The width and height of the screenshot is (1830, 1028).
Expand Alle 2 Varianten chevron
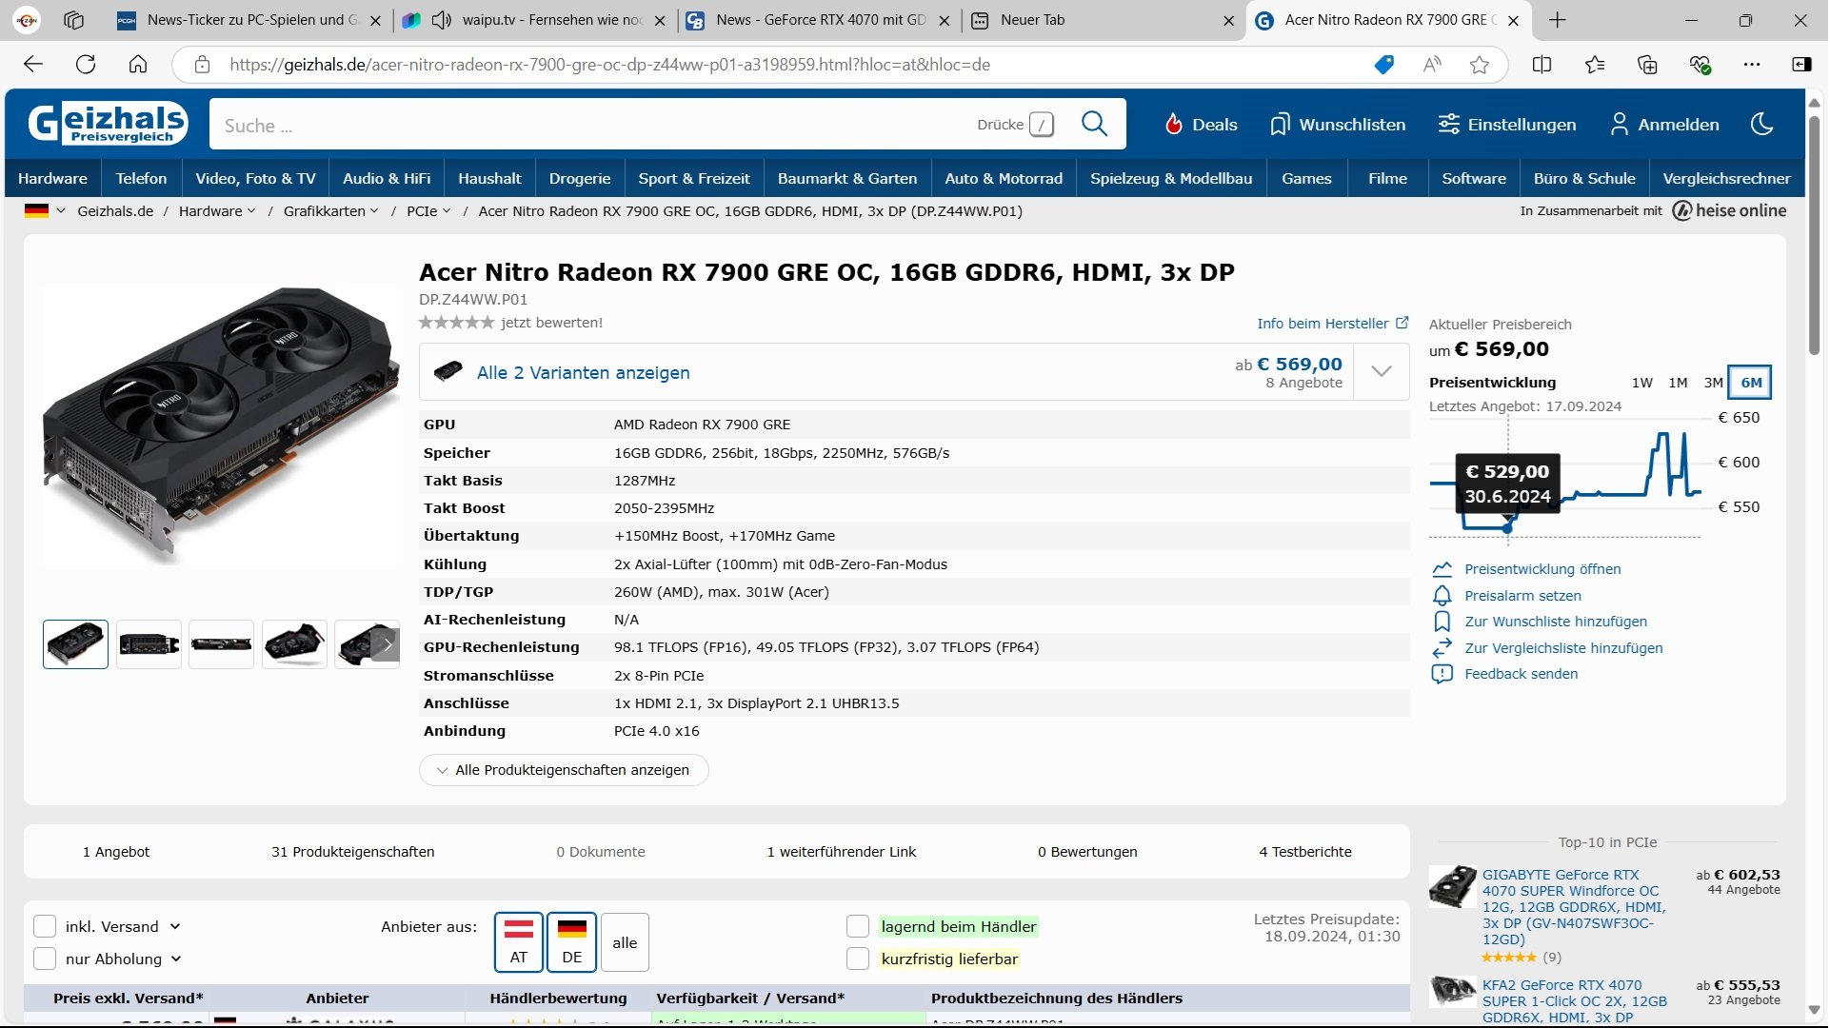tap(1382, 372)
